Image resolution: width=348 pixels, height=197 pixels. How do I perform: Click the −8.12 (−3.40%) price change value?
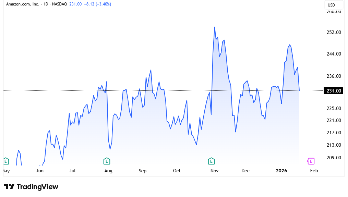97,4
